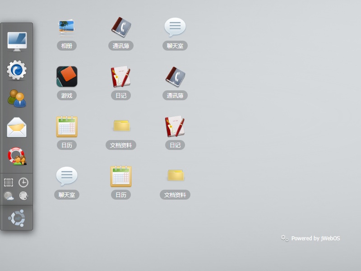
Task: Click the Powered by jWebOS link
Action: [315, 238]
